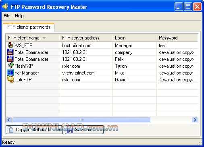The height and width of the screenshot is (147, 204).
Task: Click the Save as floppy disk icon
Action: pyautogui.click(x=70, y=130)
